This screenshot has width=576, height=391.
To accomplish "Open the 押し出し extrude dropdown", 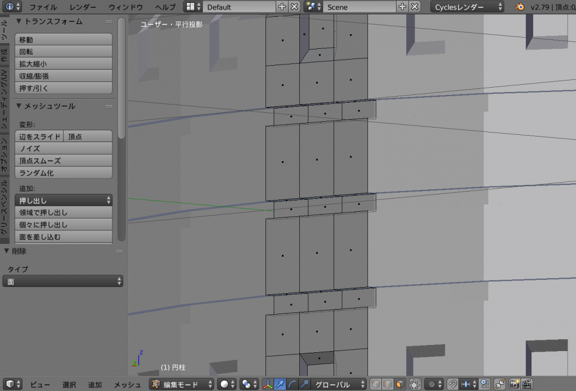I will coord(64,201).
